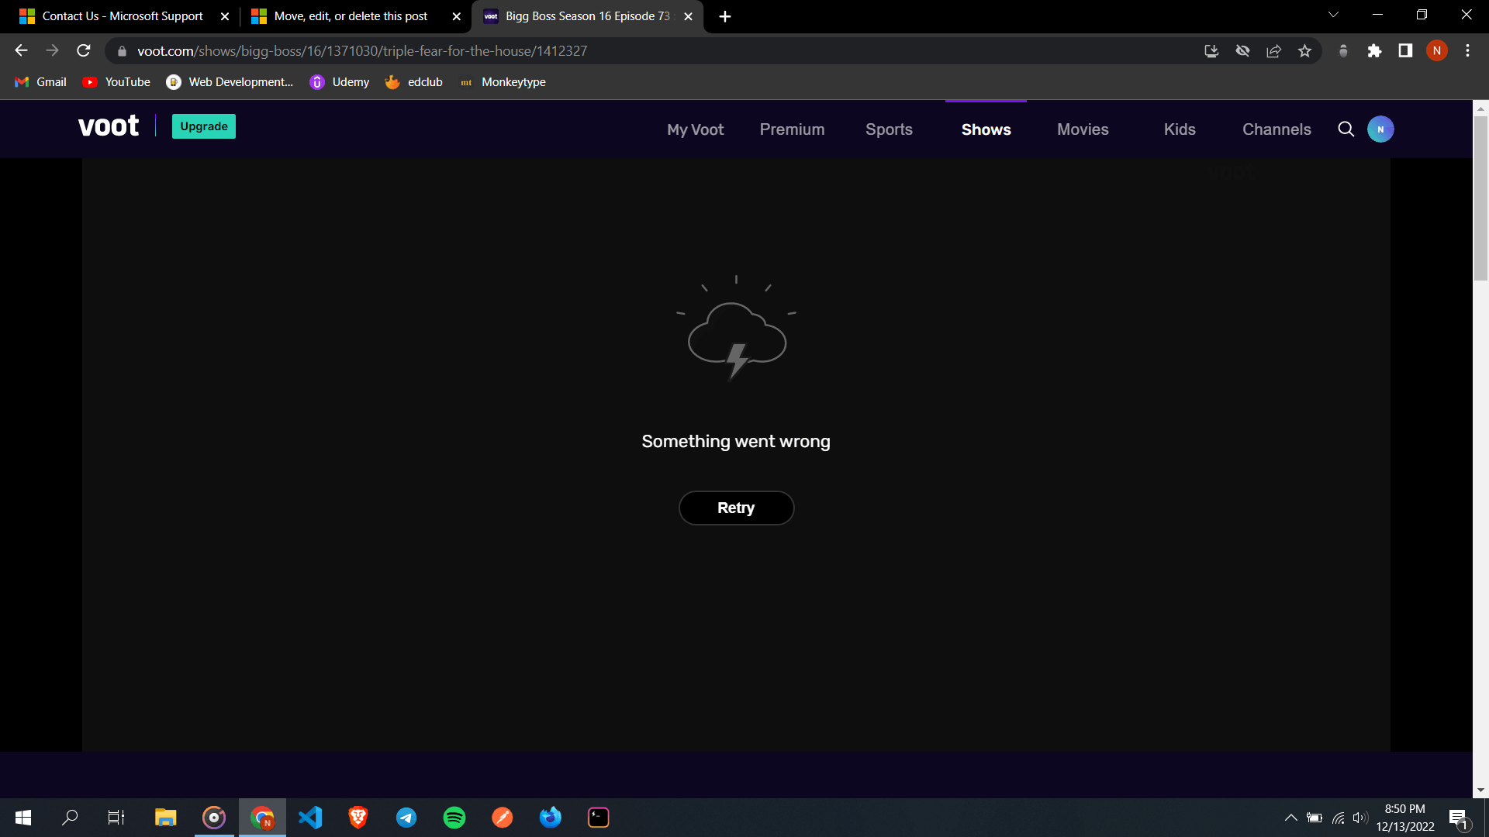Bookmark page with the star icon
The image size is (1489, 837).
(x=1304, y=51)
